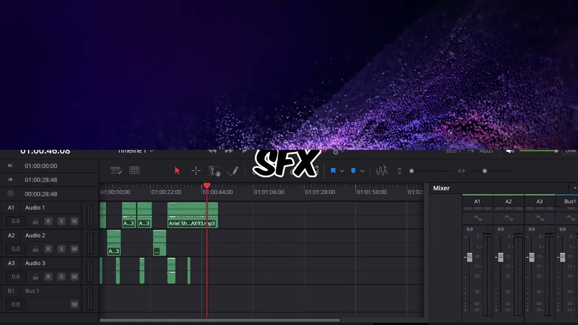Mute the Audio 1 track
The height and width of the screenshot is (325, 578).
tap(74, 221)
